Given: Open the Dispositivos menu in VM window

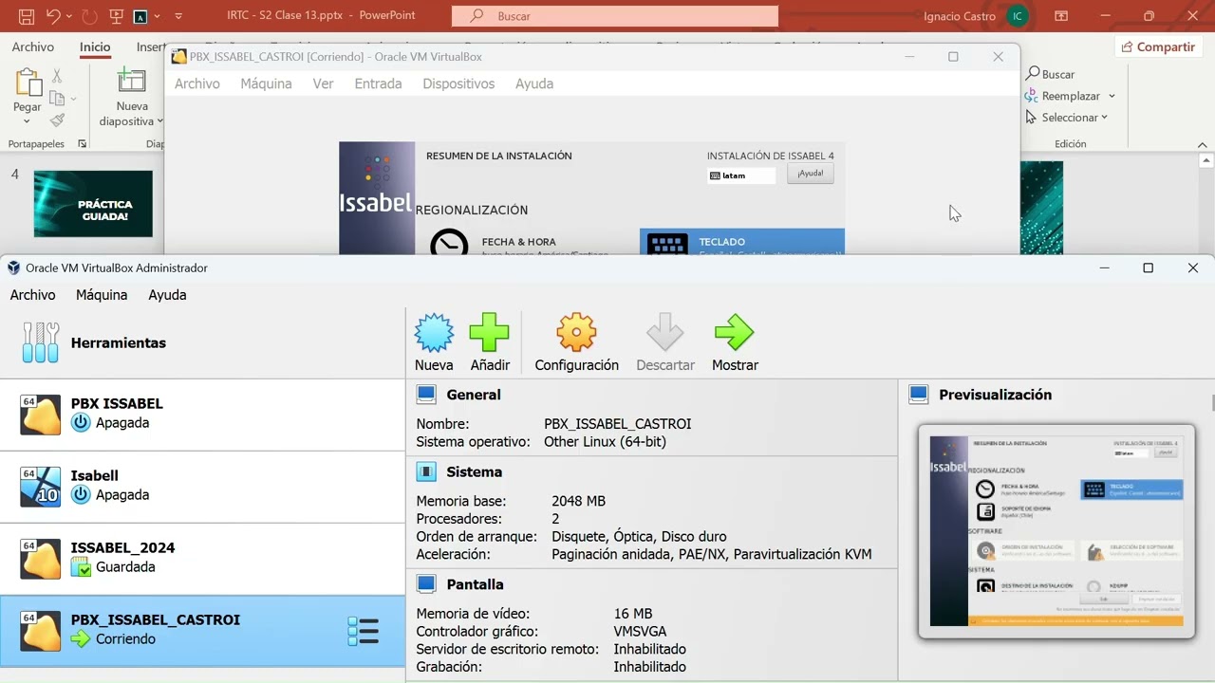Looking at the screenshot, I should pyautogui.click(x=458, y=83).
